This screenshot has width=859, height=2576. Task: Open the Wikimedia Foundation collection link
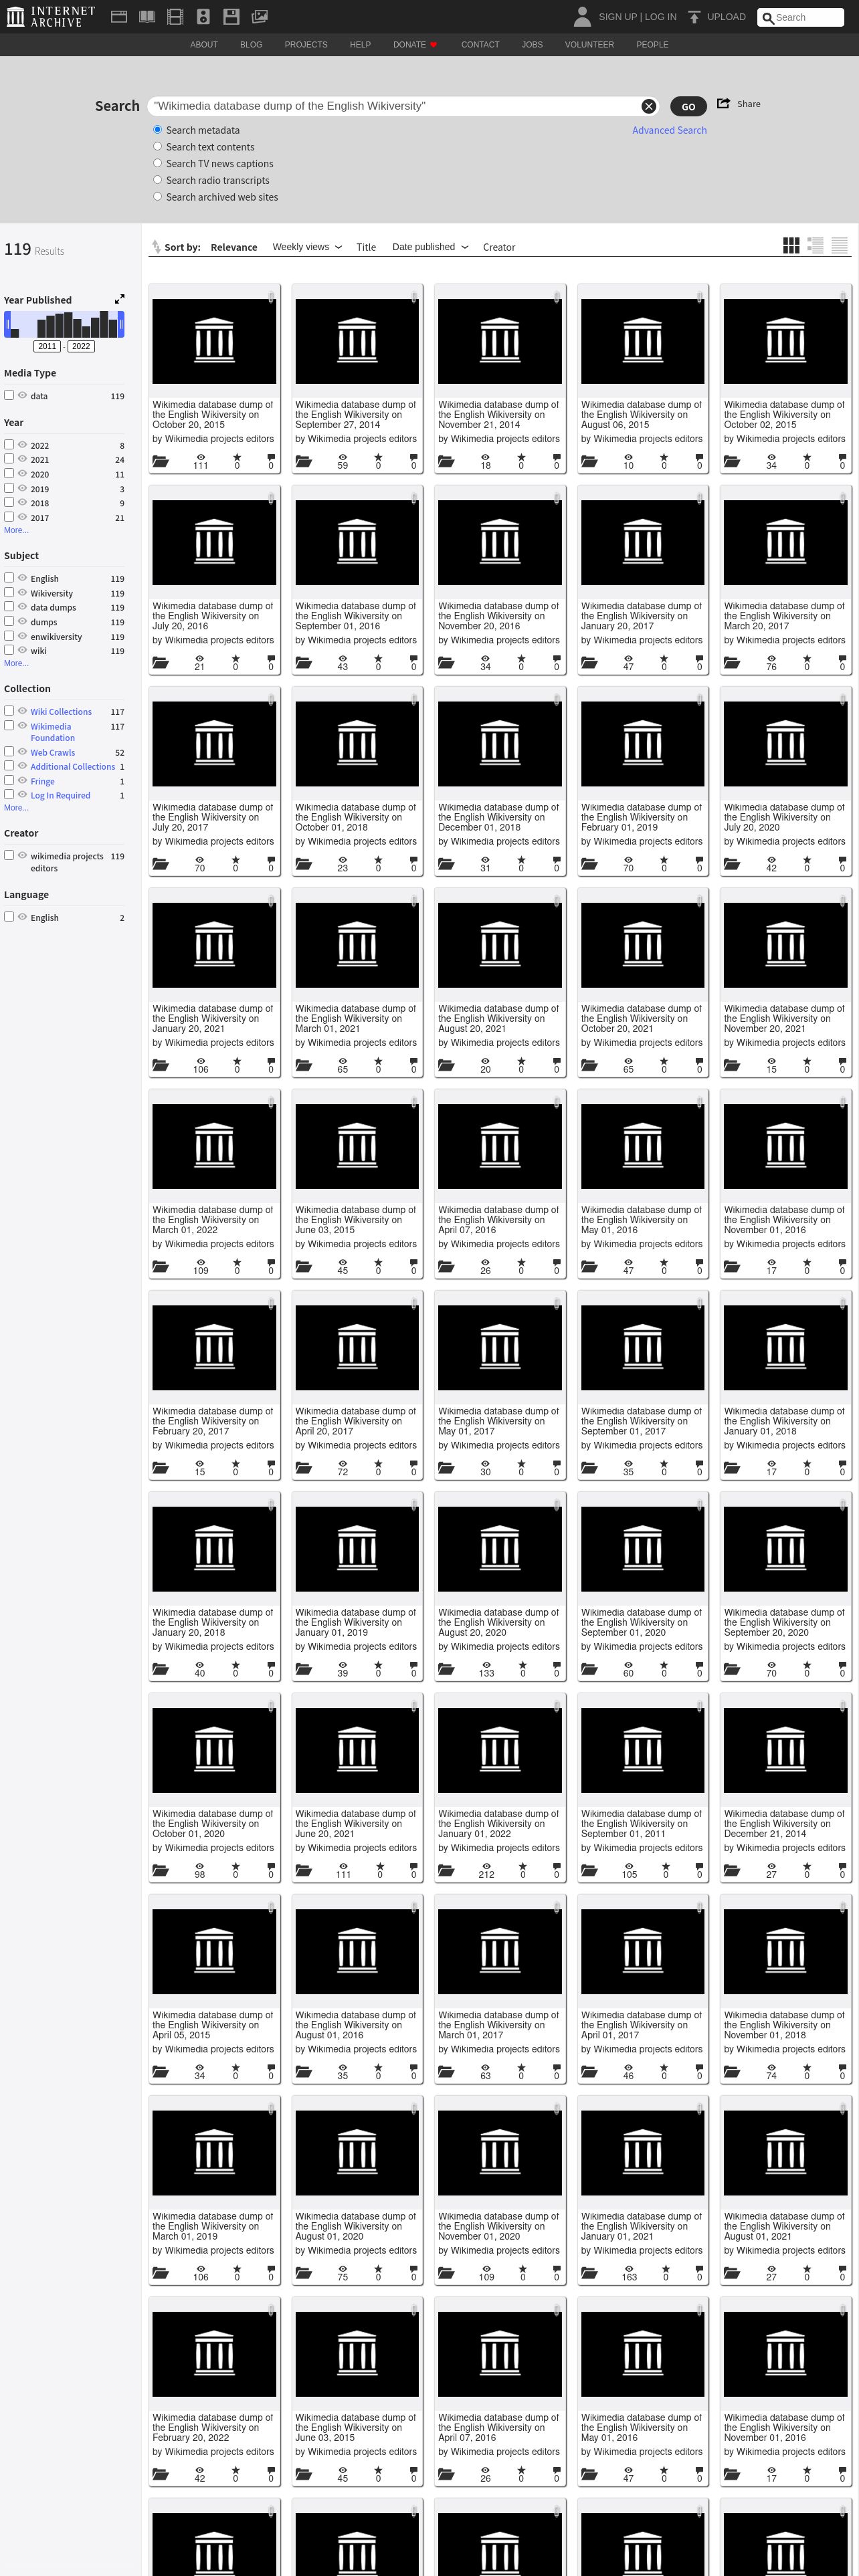[52, 732]
